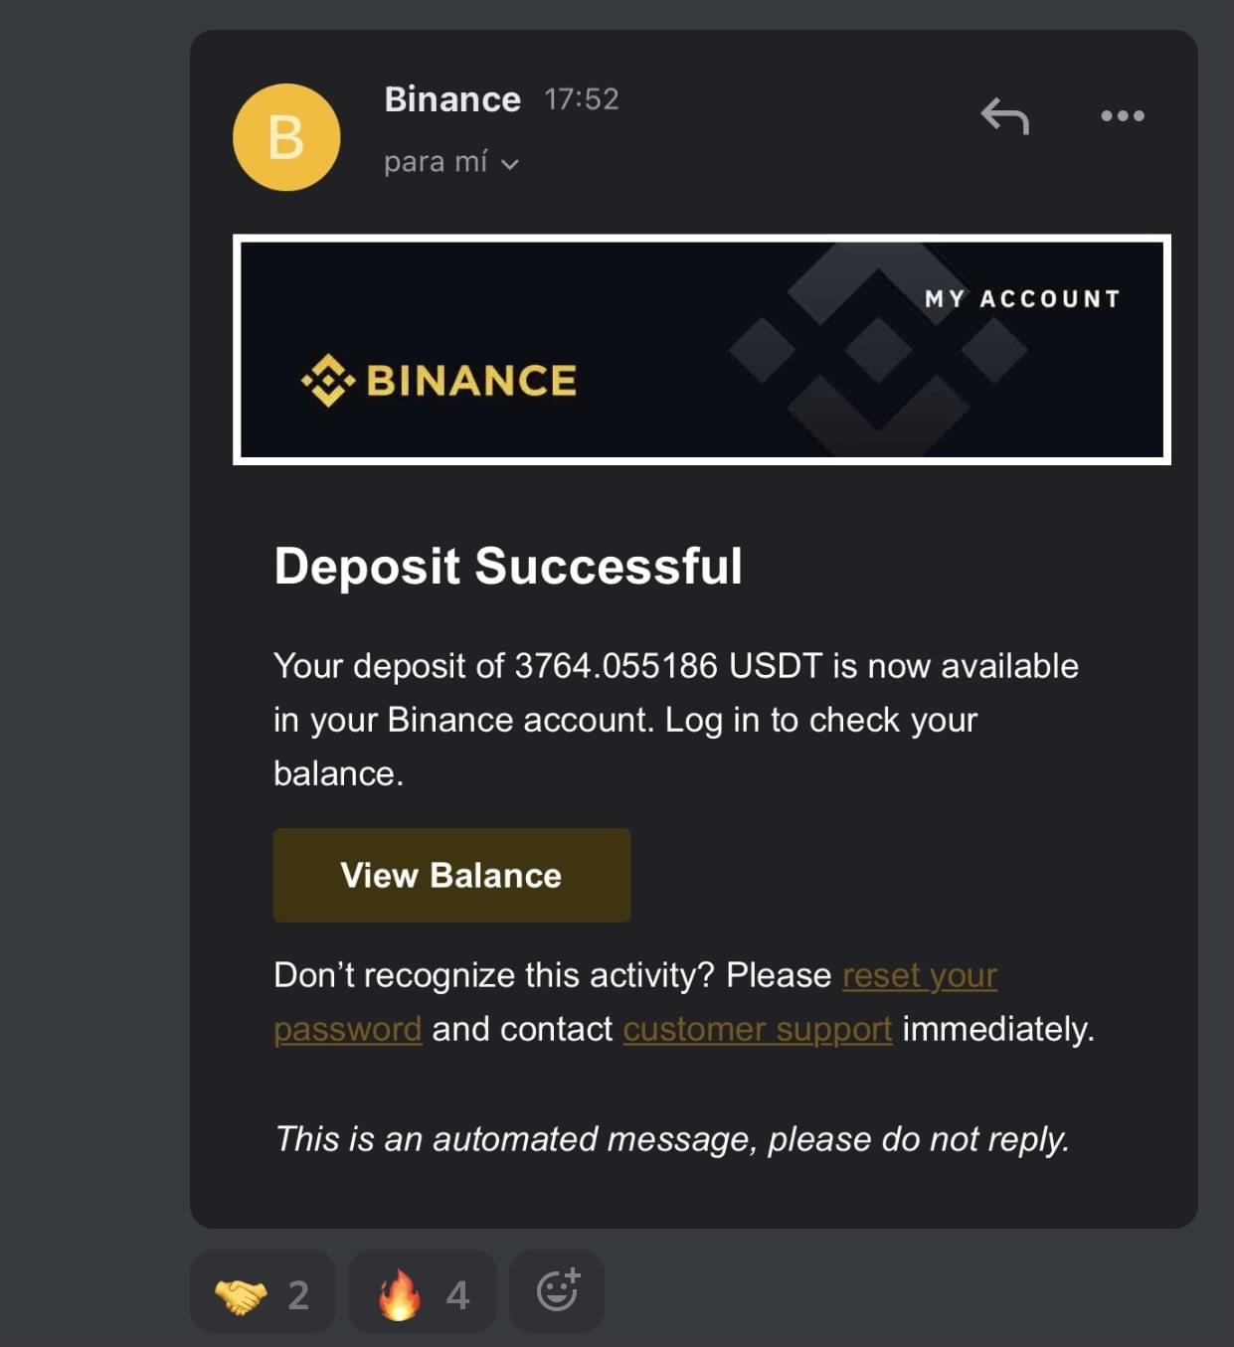Click the handshake reaction count 2
This screenshot has height=1347, width=1234.
298,1294
